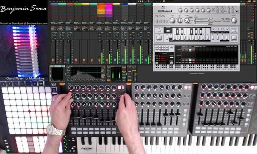Screen dimensions: 257x154
Task: Enable the transport record button
Action: point(142,1)
